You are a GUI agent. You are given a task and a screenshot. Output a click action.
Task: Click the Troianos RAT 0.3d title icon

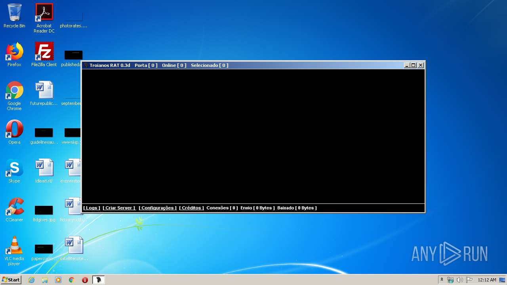coord(86,65)
